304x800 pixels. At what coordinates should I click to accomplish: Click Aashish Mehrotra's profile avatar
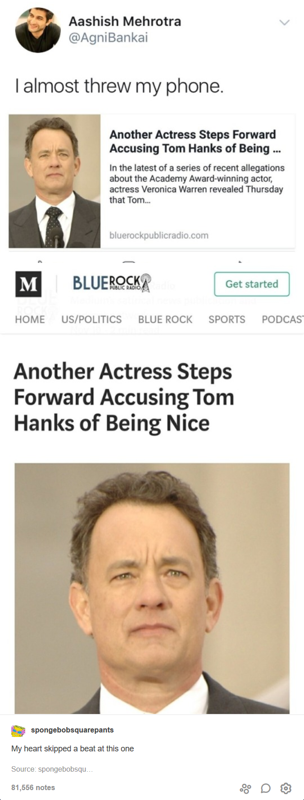[x=38, y=30]
